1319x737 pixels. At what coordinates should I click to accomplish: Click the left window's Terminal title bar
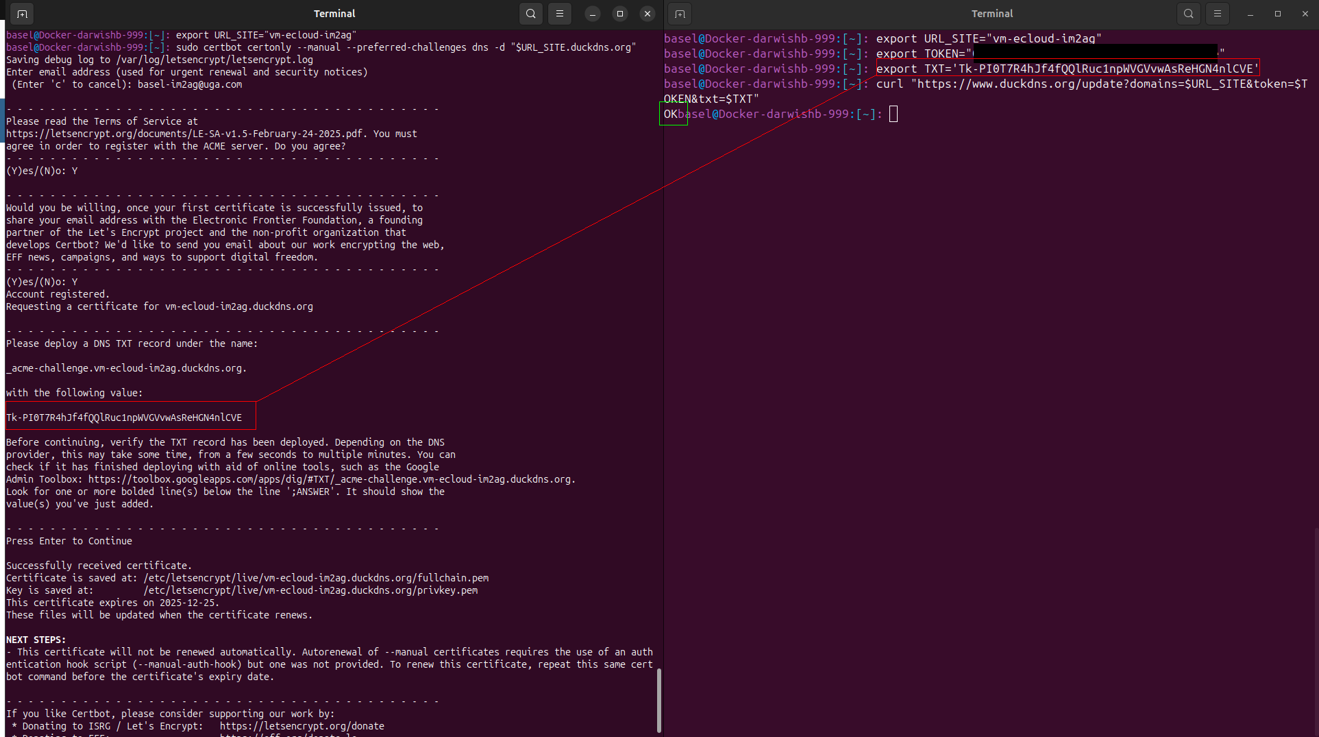334,14
